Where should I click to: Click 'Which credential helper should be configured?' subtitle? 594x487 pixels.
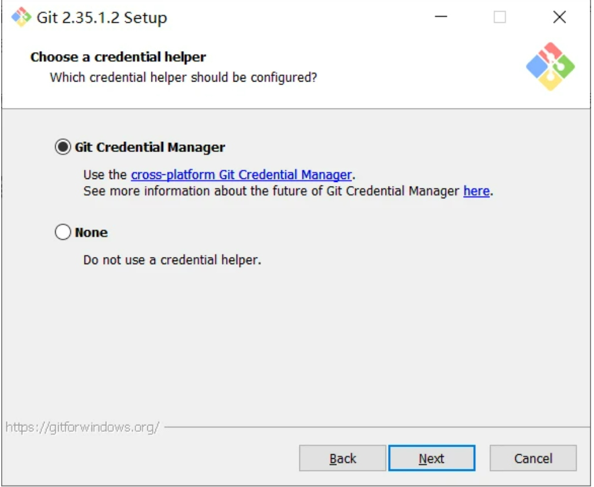point(183,77)
